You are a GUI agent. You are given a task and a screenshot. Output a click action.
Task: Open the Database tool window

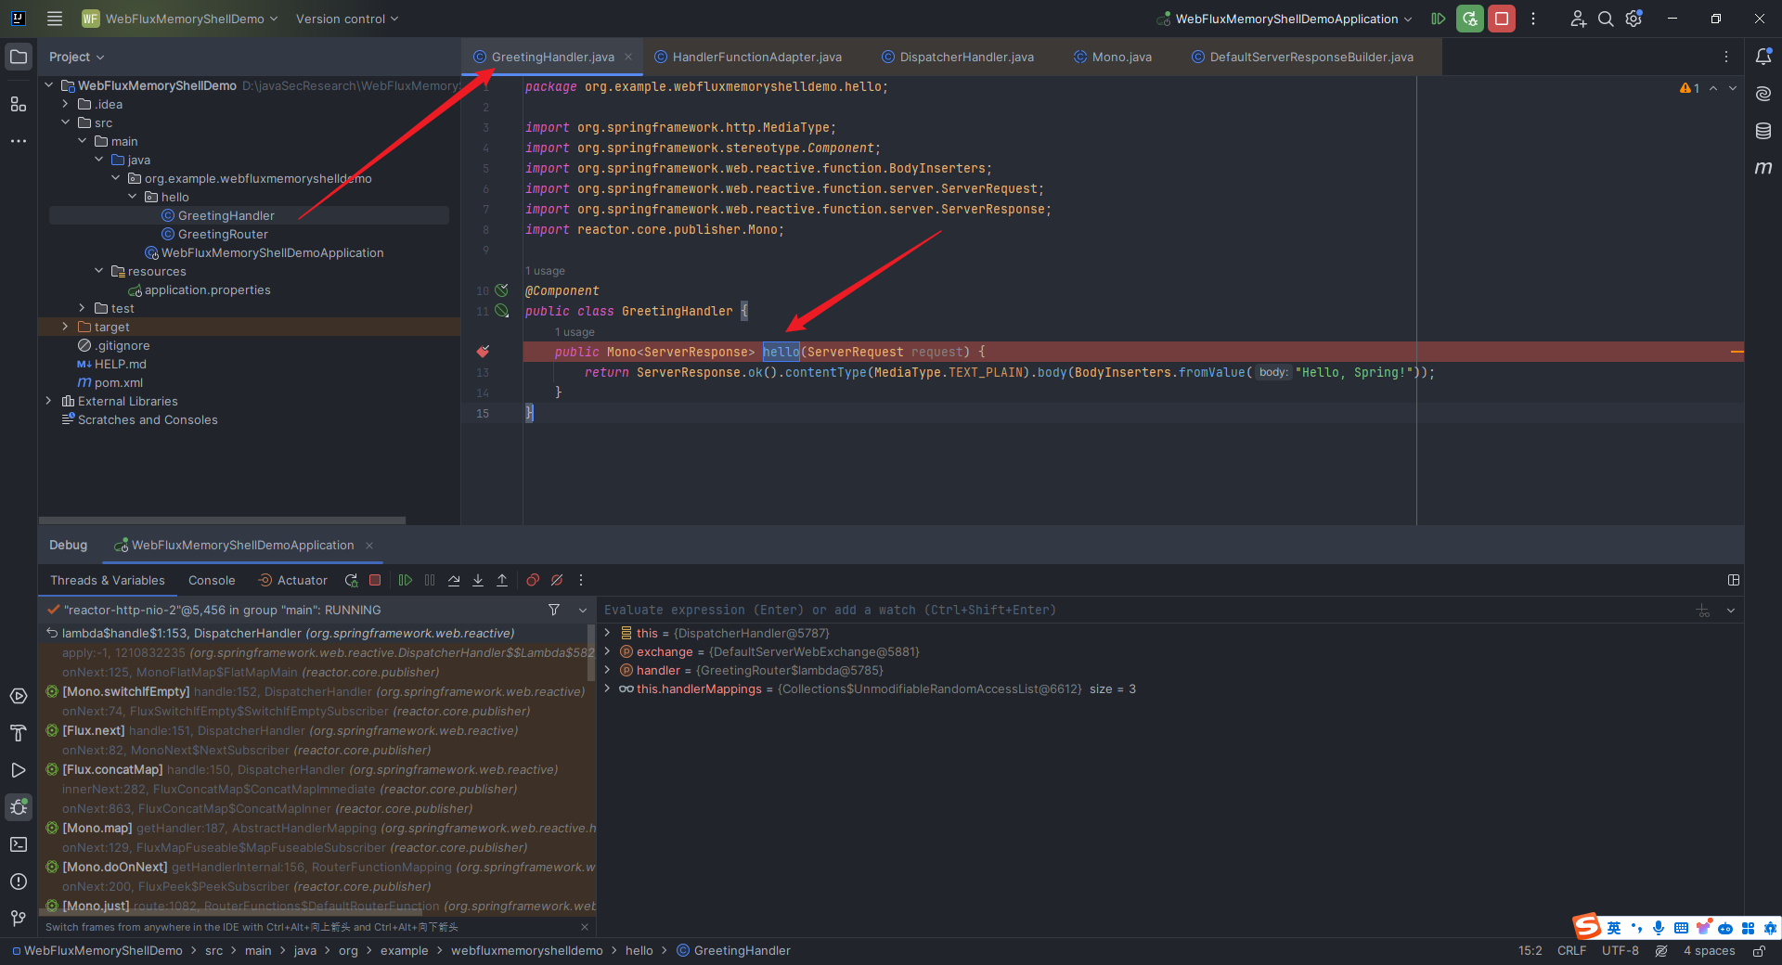click(1763, 131)
